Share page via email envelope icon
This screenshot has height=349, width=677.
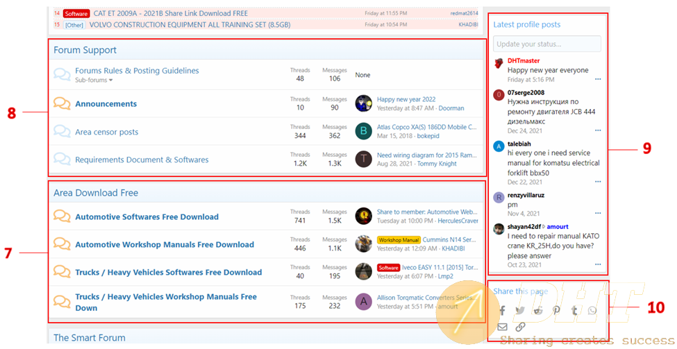pos(502,327)
